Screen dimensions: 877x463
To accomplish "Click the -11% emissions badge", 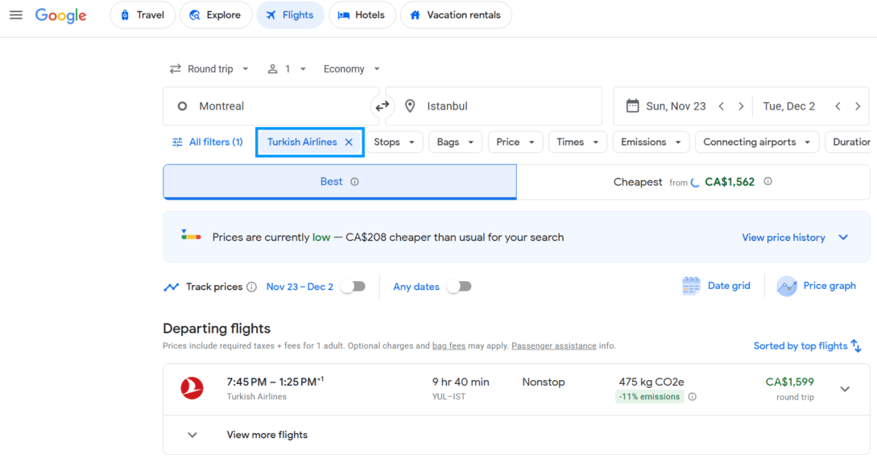I will click(x=649, y=396).
